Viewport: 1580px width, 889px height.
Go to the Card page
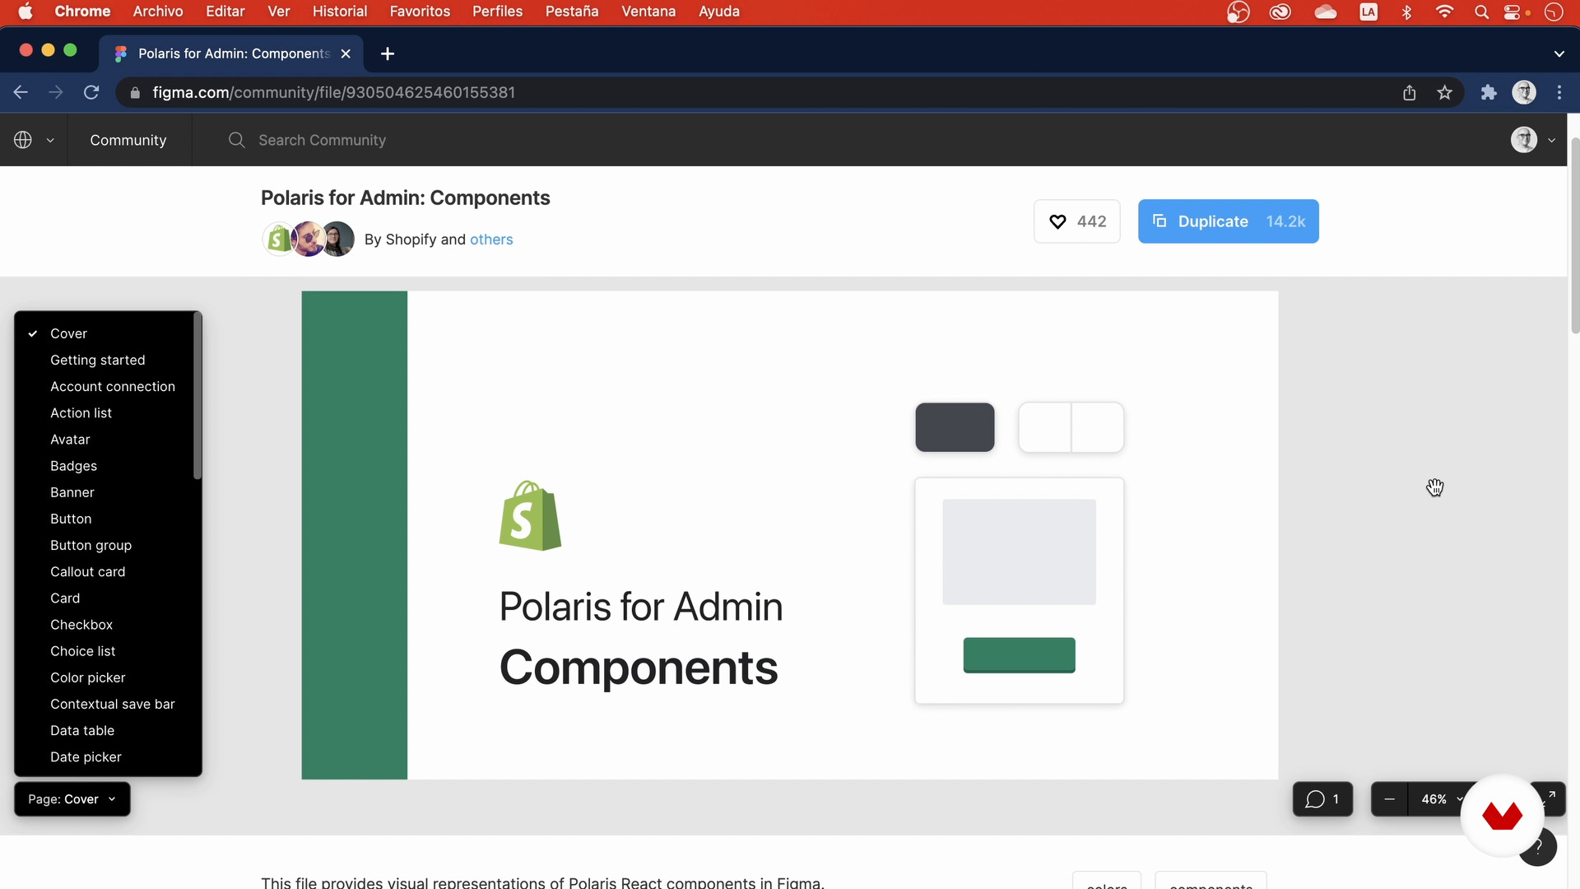pos(65,598)
